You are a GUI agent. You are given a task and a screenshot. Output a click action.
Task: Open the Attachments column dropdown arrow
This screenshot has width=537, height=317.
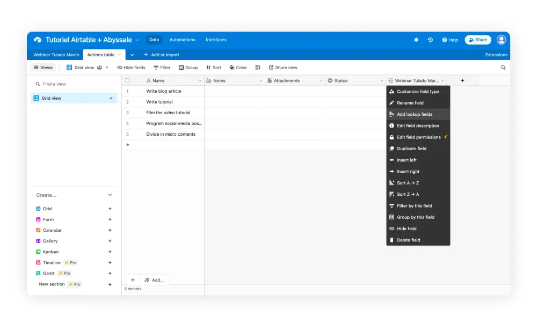coord(321,81)
